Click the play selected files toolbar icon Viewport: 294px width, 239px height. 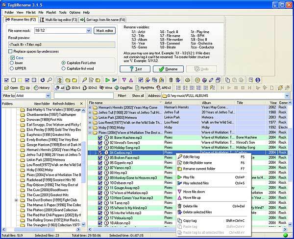(x=115, y=80)
